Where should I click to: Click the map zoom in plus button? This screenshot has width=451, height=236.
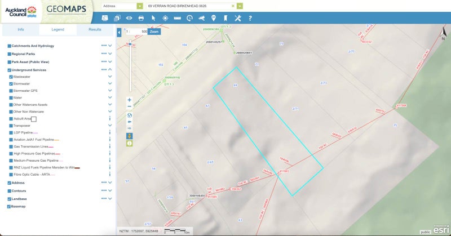point(130,100)
